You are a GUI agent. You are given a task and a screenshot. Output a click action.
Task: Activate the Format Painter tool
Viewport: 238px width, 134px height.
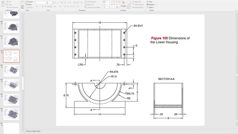[12, 7]
